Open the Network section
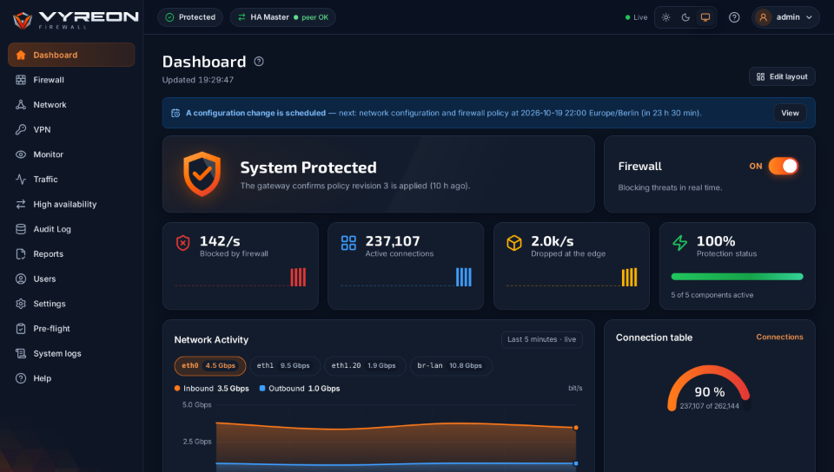The image size is (834, 472). [71, 105]
